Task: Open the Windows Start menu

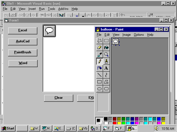Action: coord(8,128)
